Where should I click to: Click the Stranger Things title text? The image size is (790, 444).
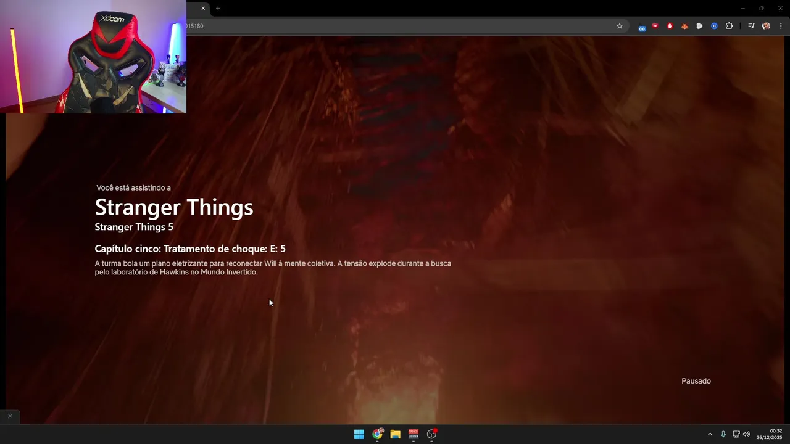174,207
